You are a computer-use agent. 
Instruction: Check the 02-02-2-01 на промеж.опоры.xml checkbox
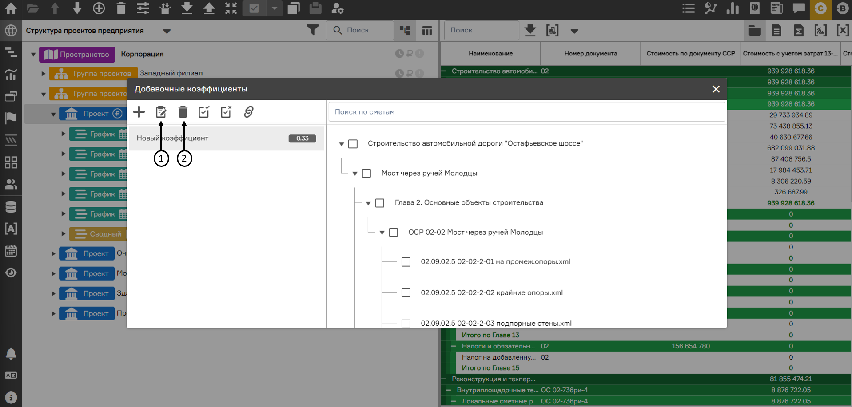406,262
